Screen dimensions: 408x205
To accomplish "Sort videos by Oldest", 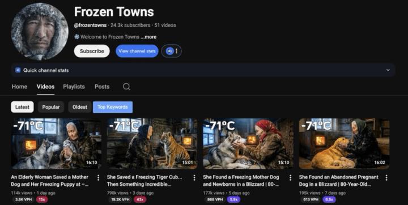I will tap(80, 107).
